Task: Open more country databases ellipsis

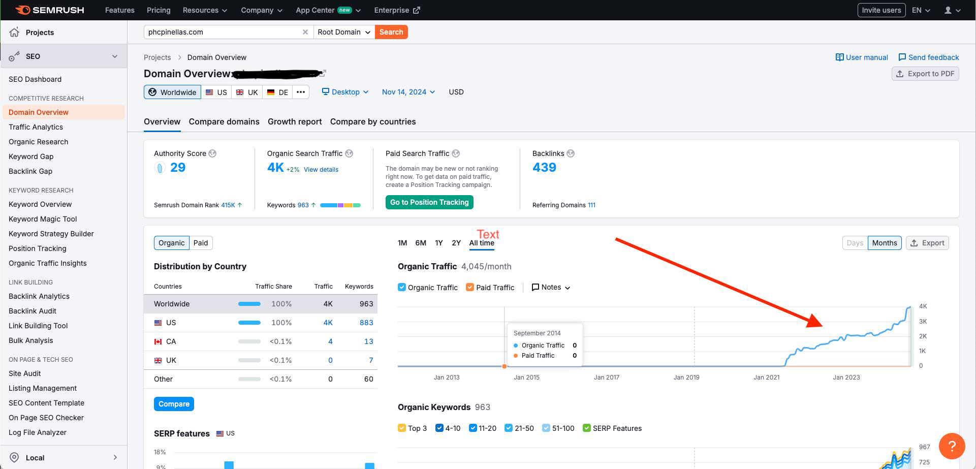Action: [301, 92]
